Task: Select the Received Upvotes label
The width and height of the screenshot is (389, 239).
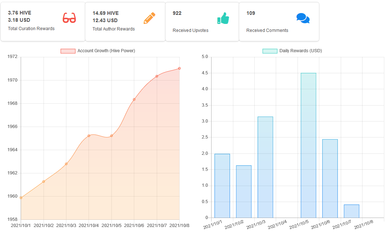Action: point(191,30)
